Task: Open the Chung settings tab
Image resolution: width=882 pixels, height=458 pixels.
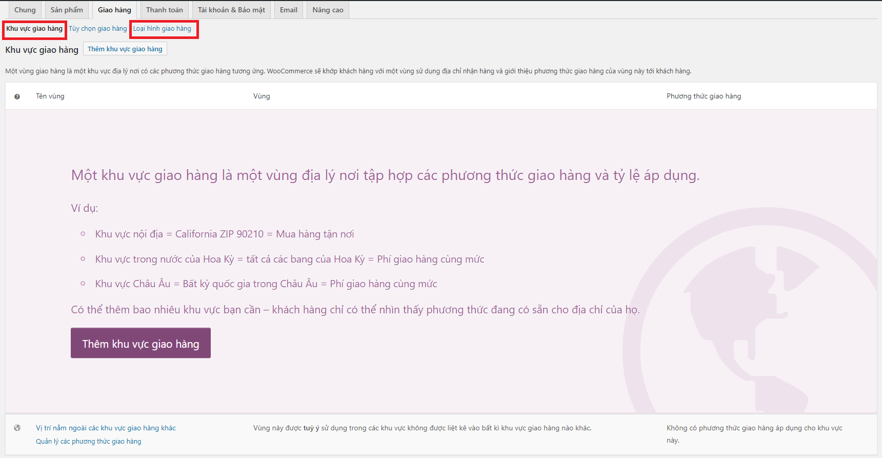Action: (25, 10)
